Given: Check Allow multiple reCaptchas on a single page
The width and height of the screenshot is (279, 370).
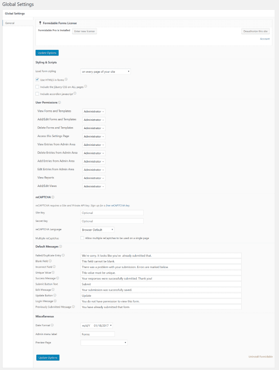Looking at the screenshot, I should point(82,238).
